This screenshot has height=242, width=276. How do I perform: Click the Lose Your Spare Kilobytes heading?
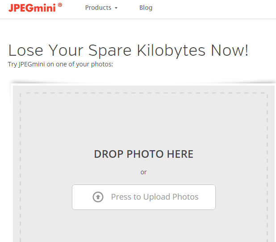click(x=128, y=50)
